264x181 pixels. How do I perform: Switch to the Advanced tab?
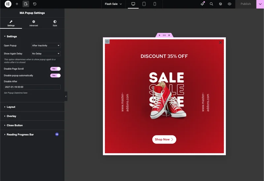[34, 23]
